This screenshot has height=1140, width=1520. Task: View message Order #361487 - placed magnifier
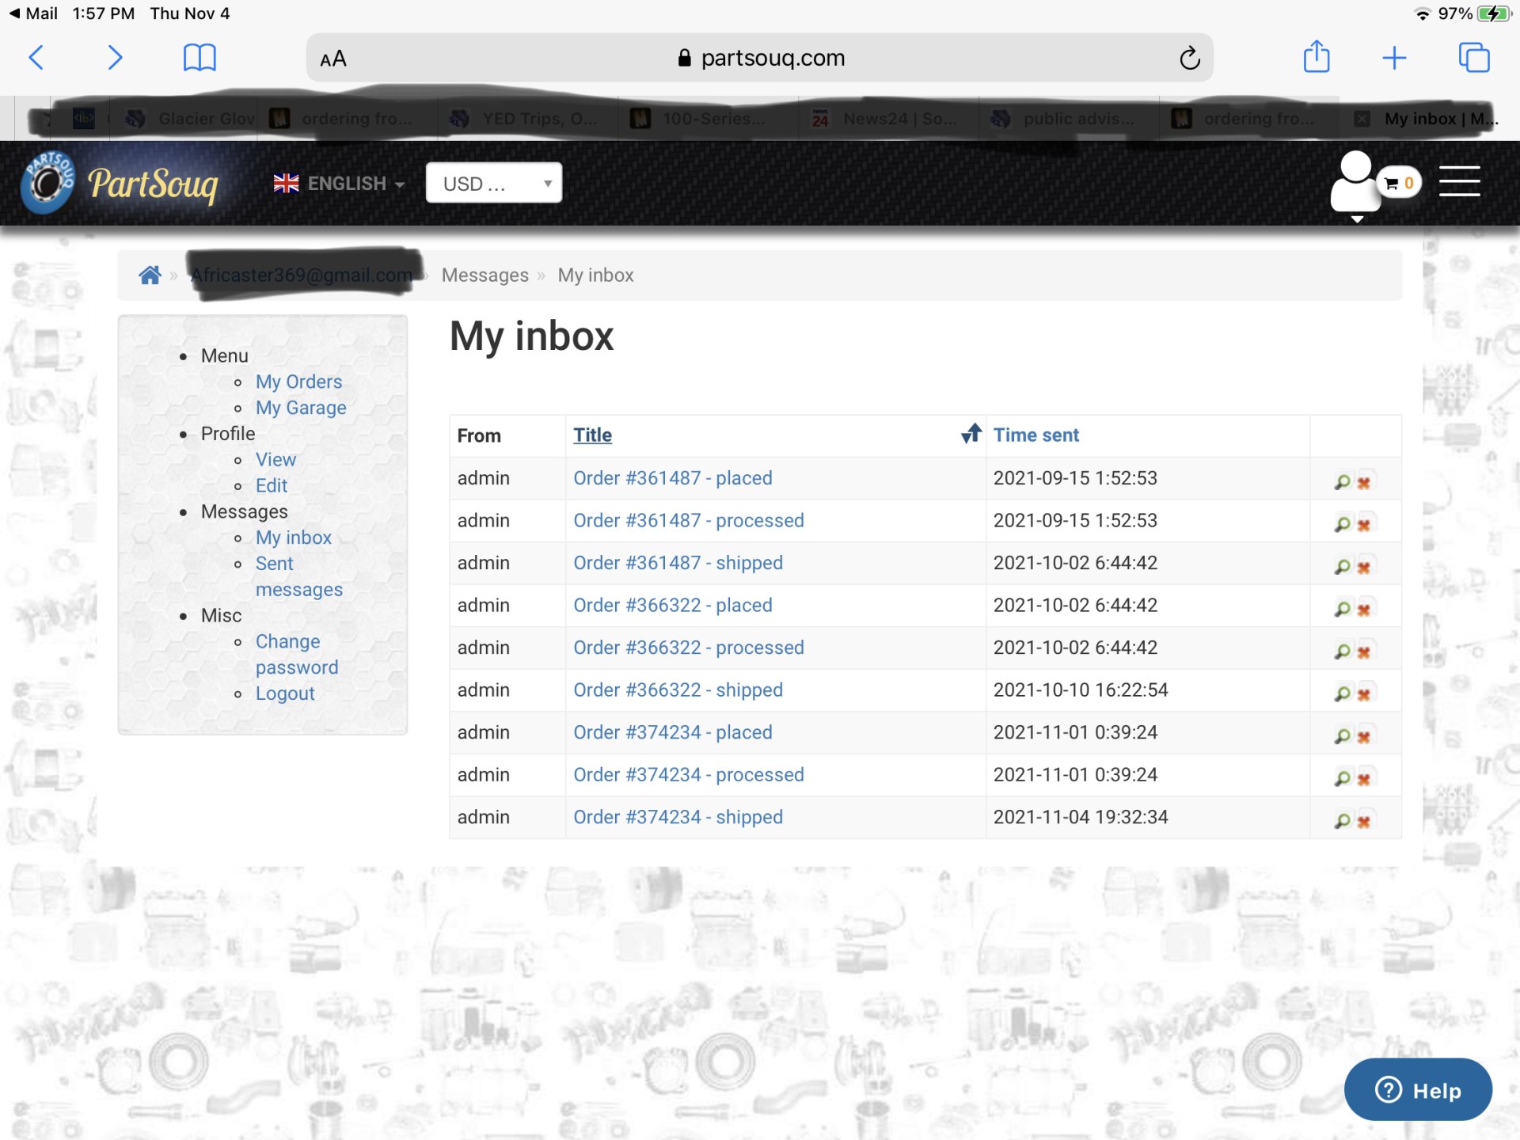pos(1343,481)
